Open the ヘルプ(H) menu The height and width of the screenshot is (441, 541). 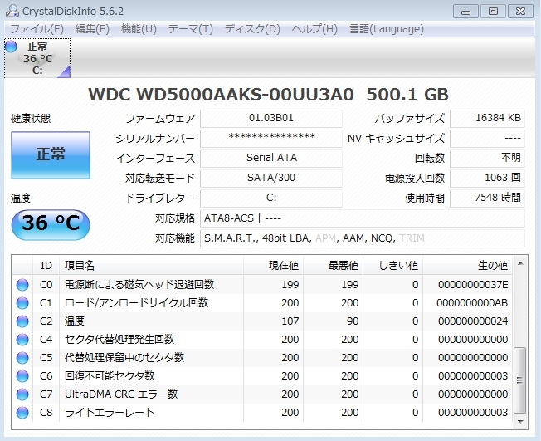coord(314,29)
